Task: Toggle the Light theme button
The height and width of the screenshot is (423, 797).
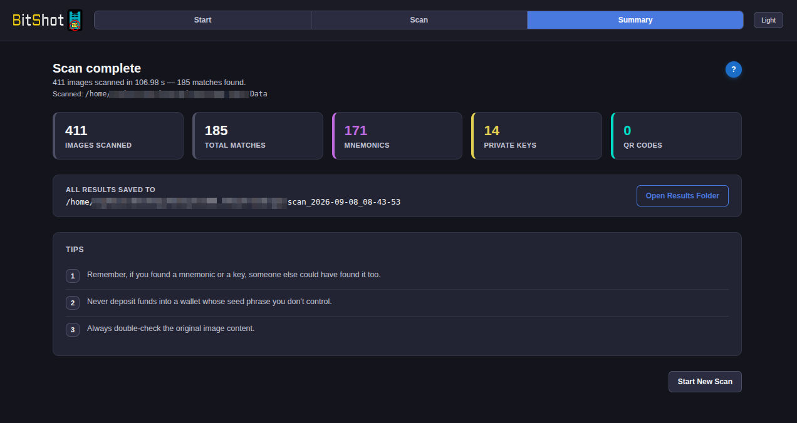Action: coord(768,20)
